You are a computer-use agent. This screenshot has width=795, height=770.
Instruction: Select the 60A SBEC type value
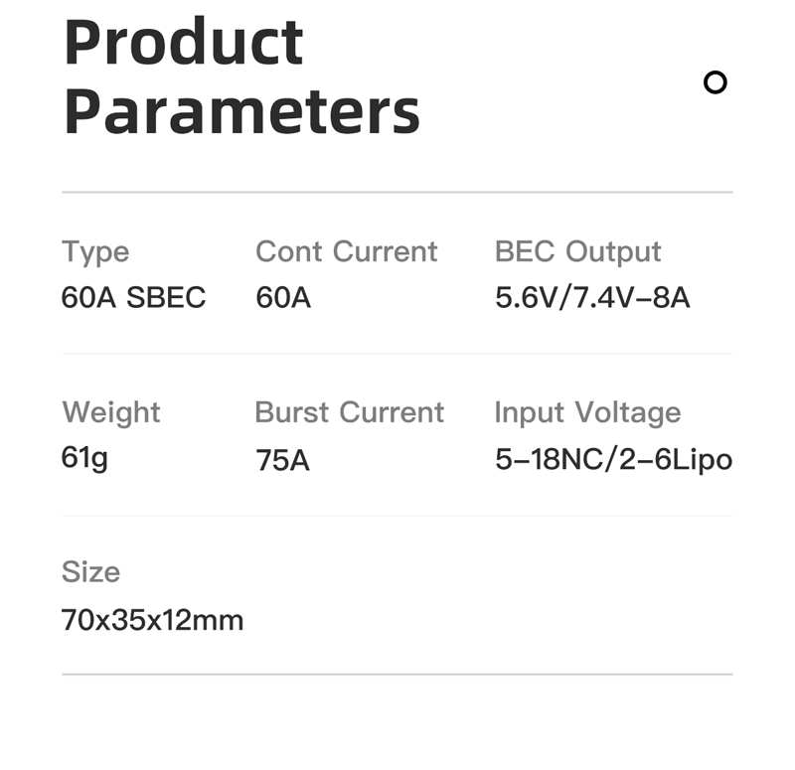point(133,297)
